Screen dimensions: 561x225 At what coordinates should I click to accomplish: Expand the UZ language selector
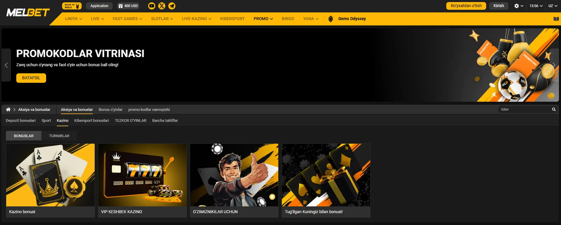click(552, 6)
